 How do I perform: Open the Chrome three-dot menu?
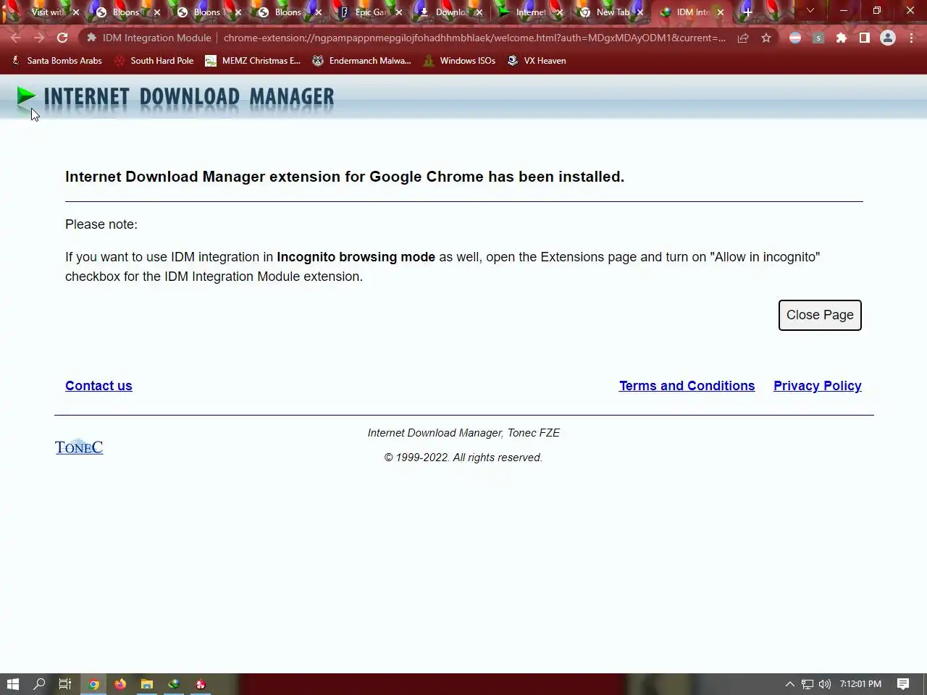[x=911, y=38]
